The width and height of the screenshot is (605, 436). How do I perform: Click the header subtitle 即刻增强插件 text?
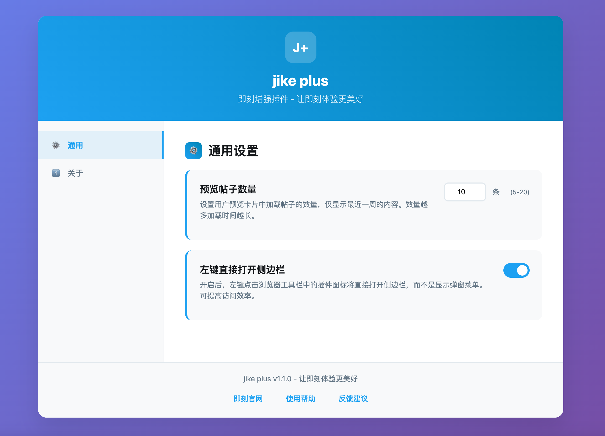(x=300, y=99)
